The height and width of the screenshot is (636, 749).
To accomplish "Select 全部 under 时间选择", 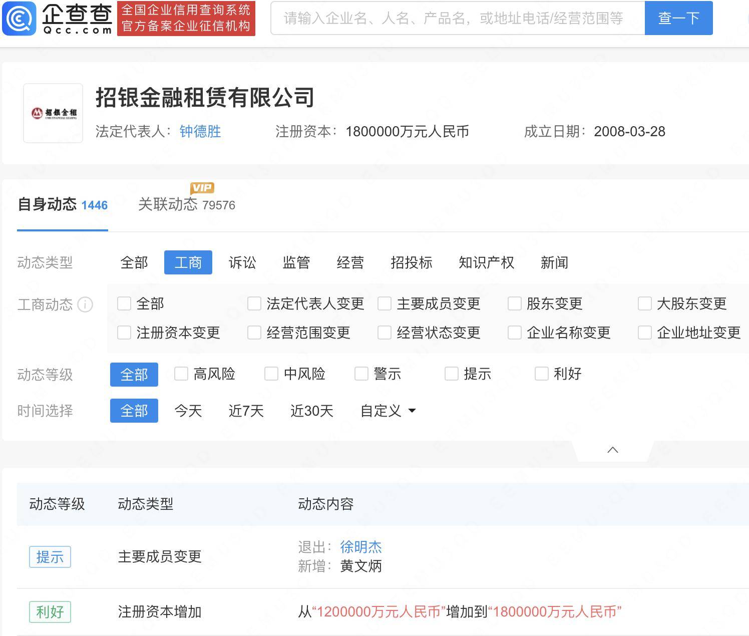I will (134, 411).
